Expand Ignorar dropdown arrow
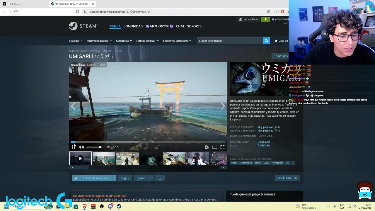The image size is (375, 211). pos(152,178)
